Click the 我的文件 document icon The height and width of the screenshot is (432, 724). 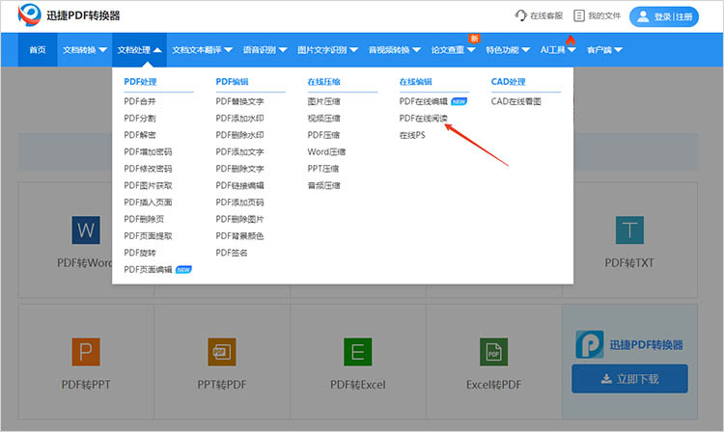[x=578, y=15]
